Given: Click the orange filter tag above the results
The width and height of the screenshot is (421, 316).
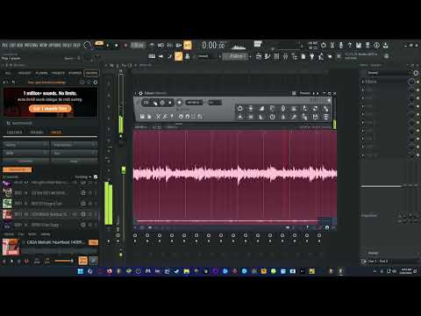Looking at the screenshot, I should (x=17, y=169).
